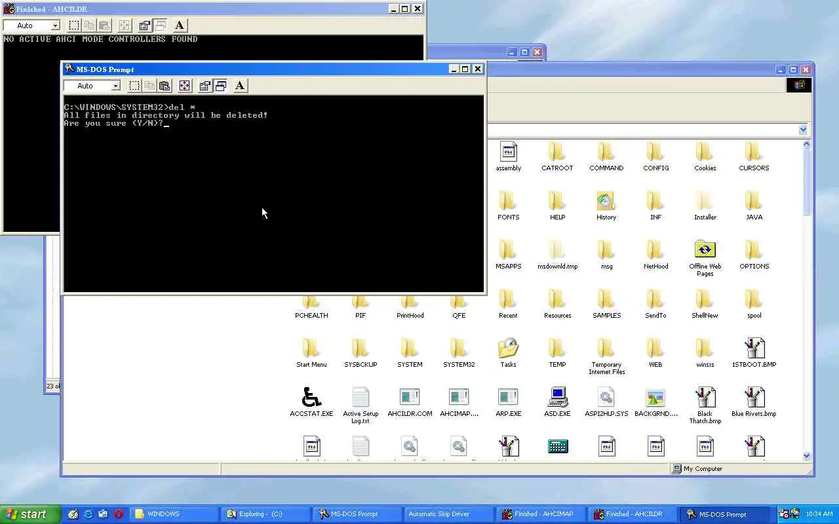
Task: Toggle Background button in MS-DOS Prompt toolbar
Action: [x=221, y=86]
